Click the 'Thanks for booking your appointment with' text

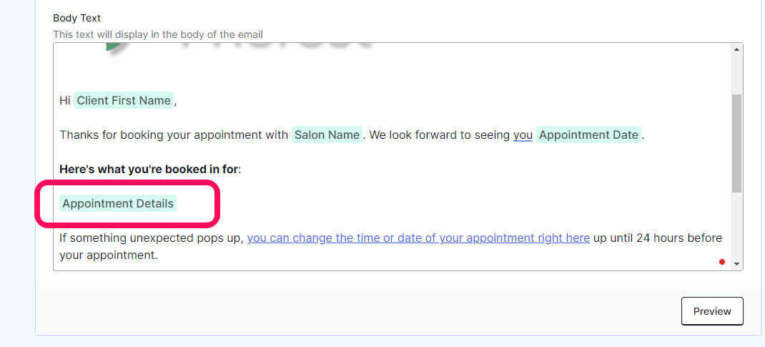click(x=174, y=135)
